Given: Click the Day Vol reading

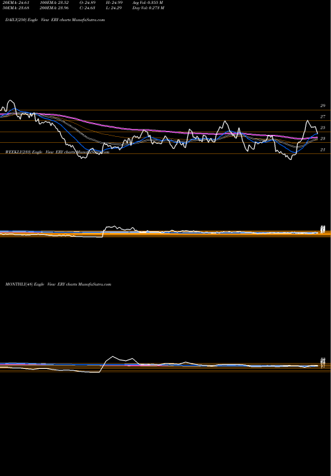Looking at the screenshot, I should pyautogui.click(x=148, y=8).
